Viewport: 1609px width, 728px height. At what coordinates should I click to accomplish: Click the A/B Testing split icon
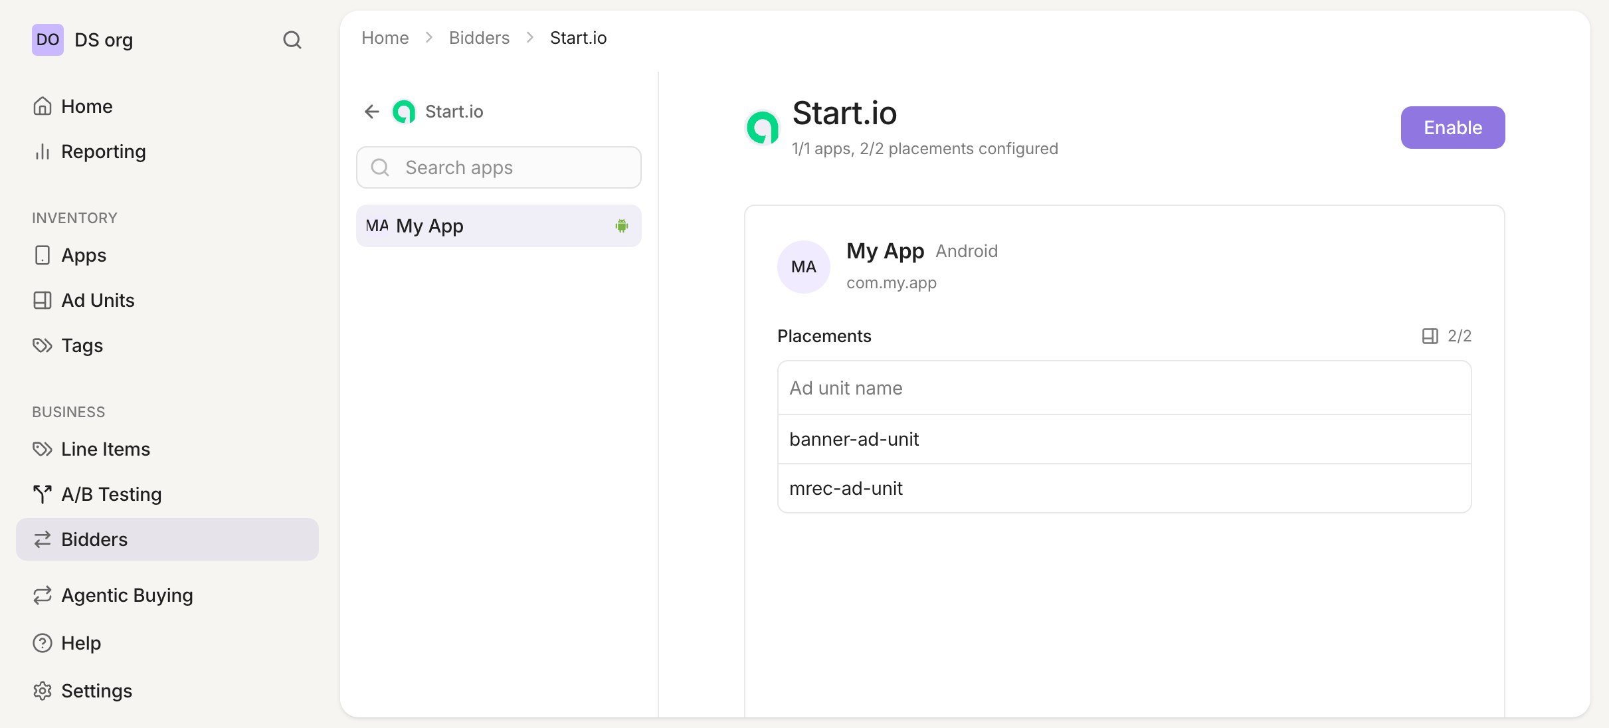(x=43, y=494)
